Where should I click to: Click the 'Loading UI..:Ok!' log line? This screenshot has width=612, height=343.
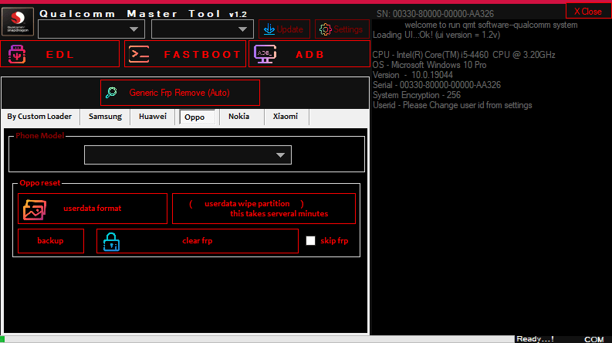point(436,35)
